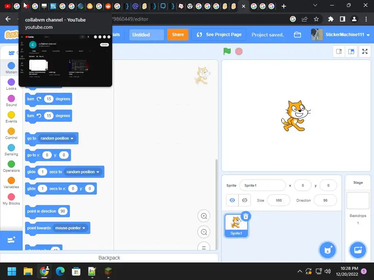This screenshot has width=374, height=280.
Task: Bookmark this page with the star
Action: (x=316, y=19)
